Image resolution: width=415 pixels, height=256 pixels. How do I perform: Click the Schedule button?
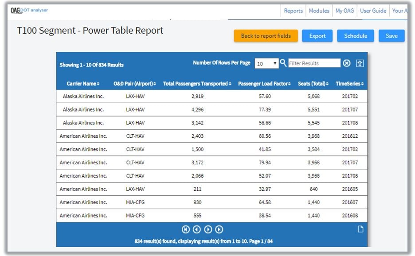355,36
